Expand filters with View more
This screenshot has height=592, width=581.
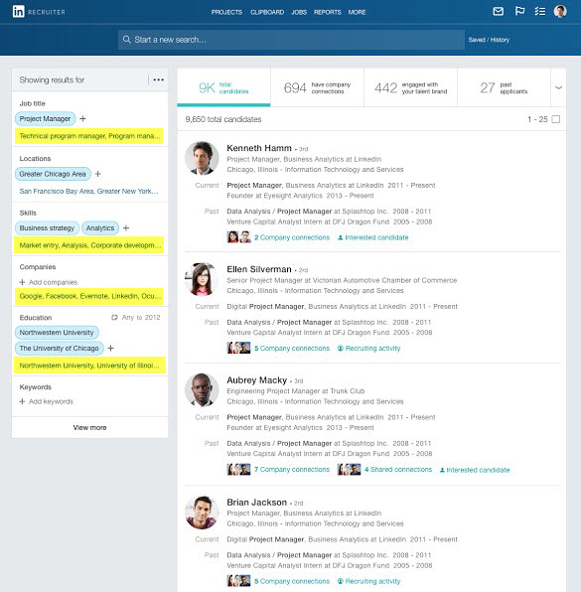pyautogui.click(x=89, y=427)
